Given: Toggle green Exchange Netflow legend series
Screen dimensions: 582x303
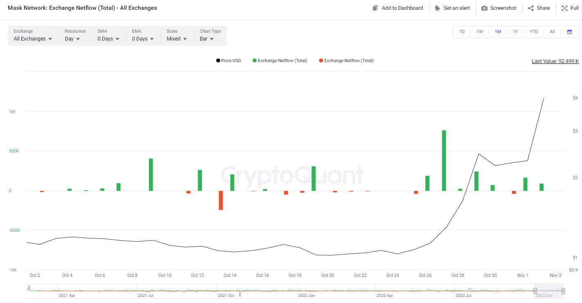Looking at the screenshot, I should pyautogui.click(x=280, y=61).
